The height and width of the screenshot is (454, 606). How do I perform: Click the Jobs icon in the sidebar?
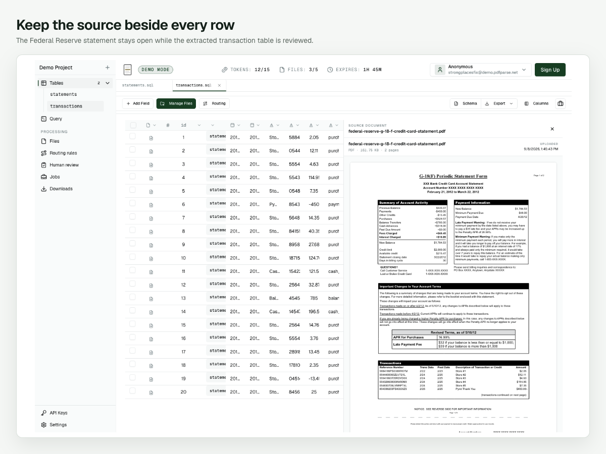[44, 177]
